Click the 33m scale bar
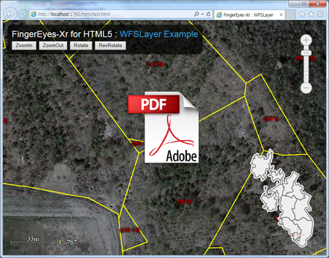 [x=33, y=241]
